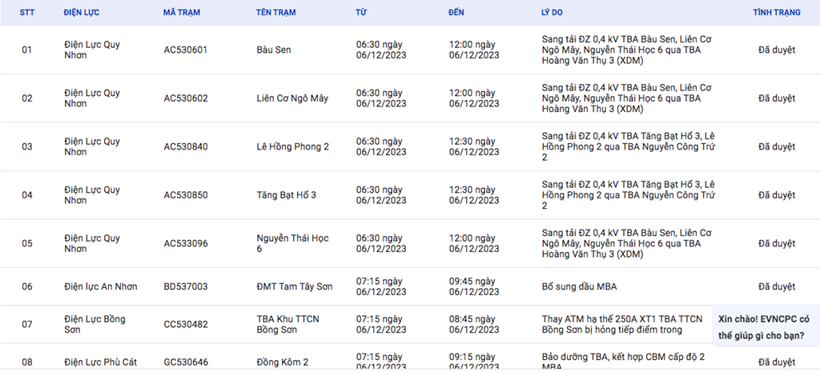Select the Tăng Bạt Hổ 3 station
Viewport: 820px width, 372px height.
[x=287, y=195]
